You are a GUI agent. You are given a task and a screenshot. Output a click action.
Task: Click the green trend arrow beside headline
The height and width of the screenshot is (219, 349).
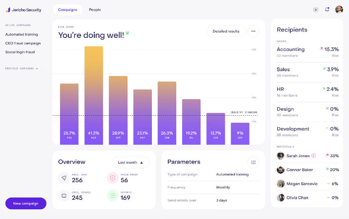point(127,33)
